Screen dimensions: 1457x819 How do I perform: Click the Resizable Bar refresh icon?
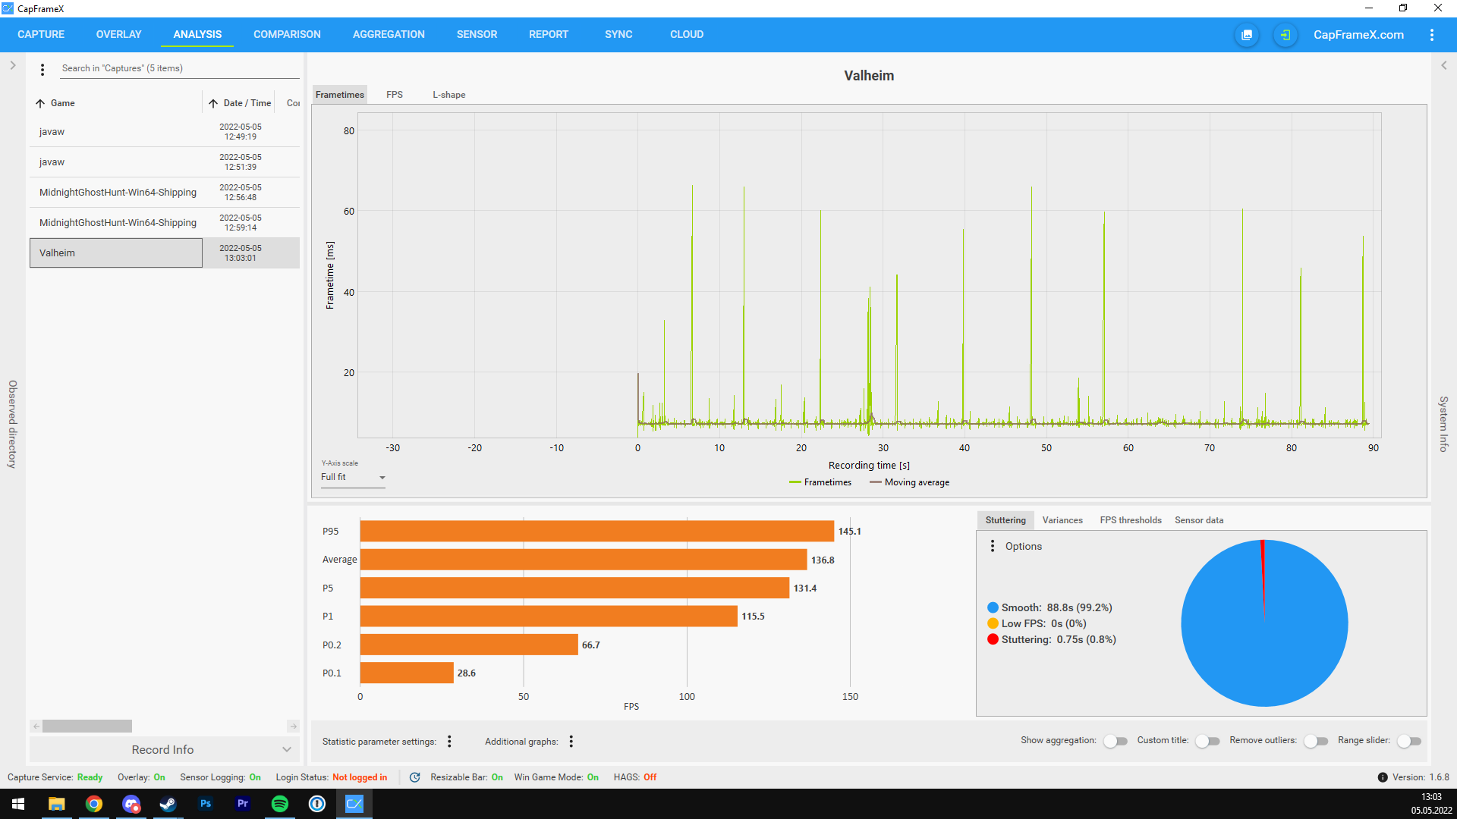[414, 777]
